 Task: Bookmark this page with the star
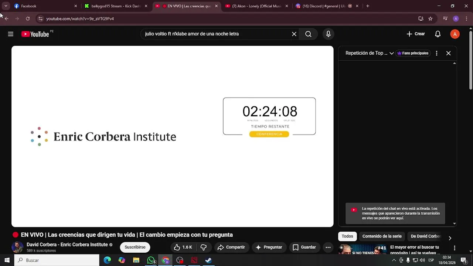tap(430, 18)
